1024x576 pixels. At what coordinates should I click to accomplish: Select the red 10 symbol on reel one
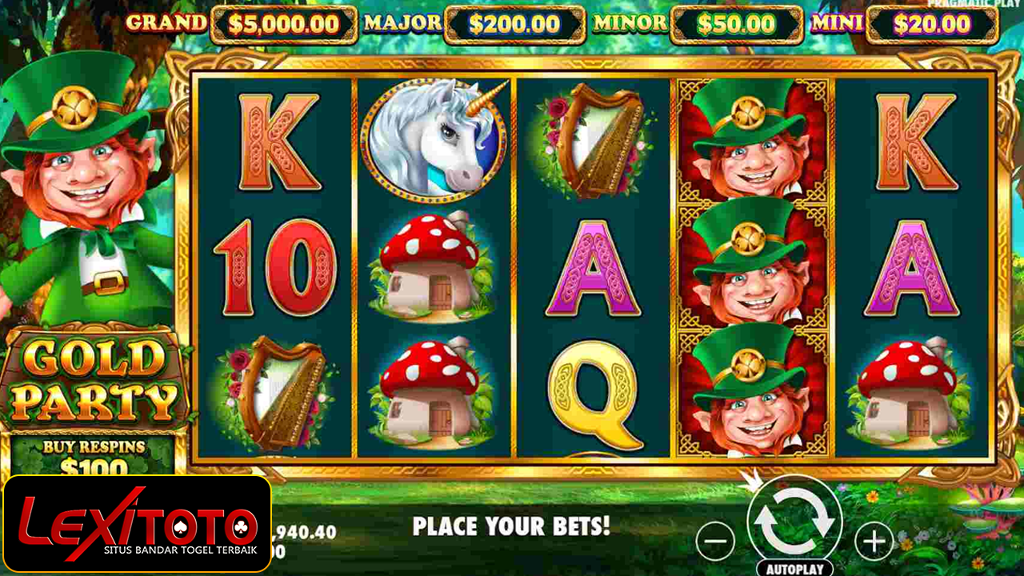[274, 268]
